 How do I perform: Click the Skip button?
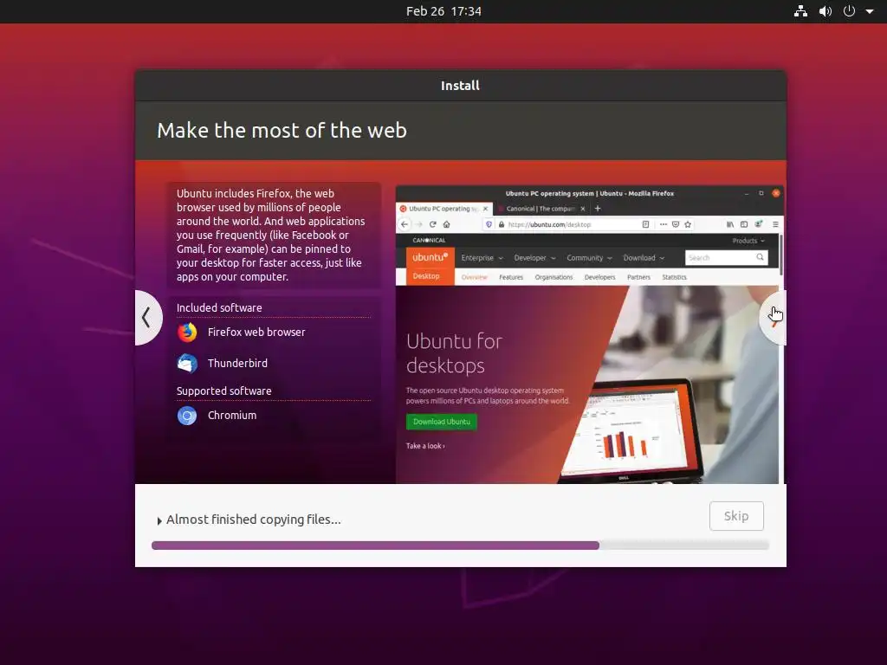click(736, 516)
